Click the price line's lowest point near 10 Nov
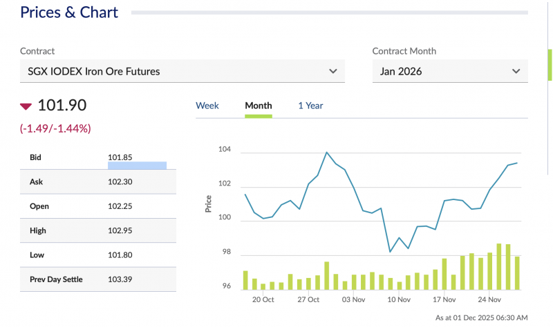 (x=390, y=252)
